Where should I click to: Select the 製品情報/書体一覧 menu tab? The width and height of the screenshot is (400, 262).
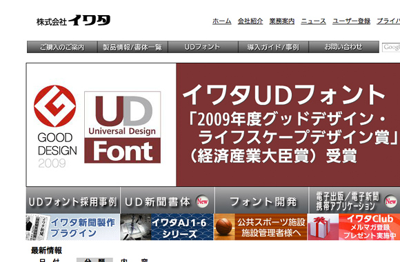pos(132,47)
